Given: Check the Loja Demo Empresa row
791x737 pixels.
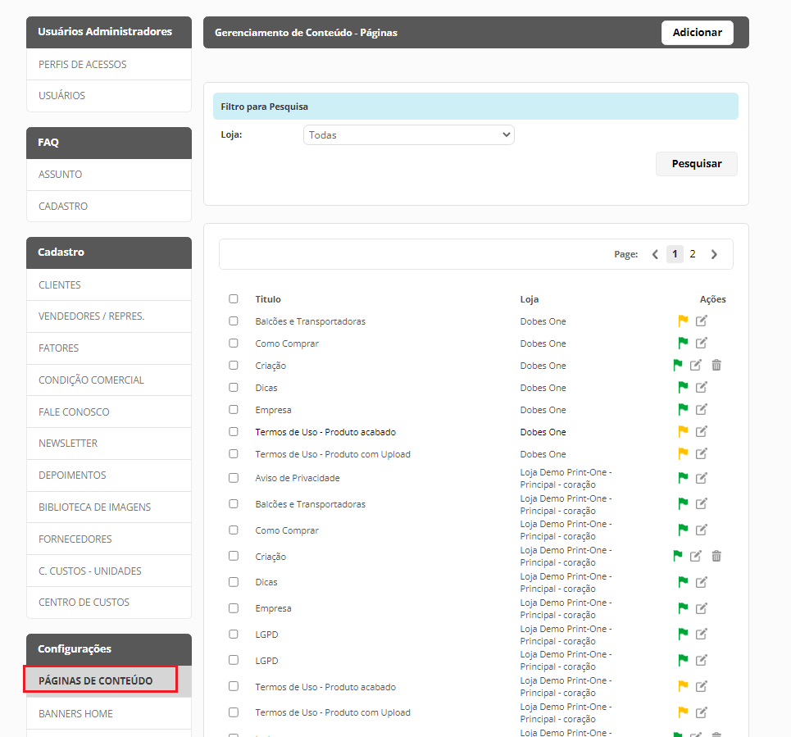Looking at the screenshot, I should pyautogui.click(x=233, y=608).
